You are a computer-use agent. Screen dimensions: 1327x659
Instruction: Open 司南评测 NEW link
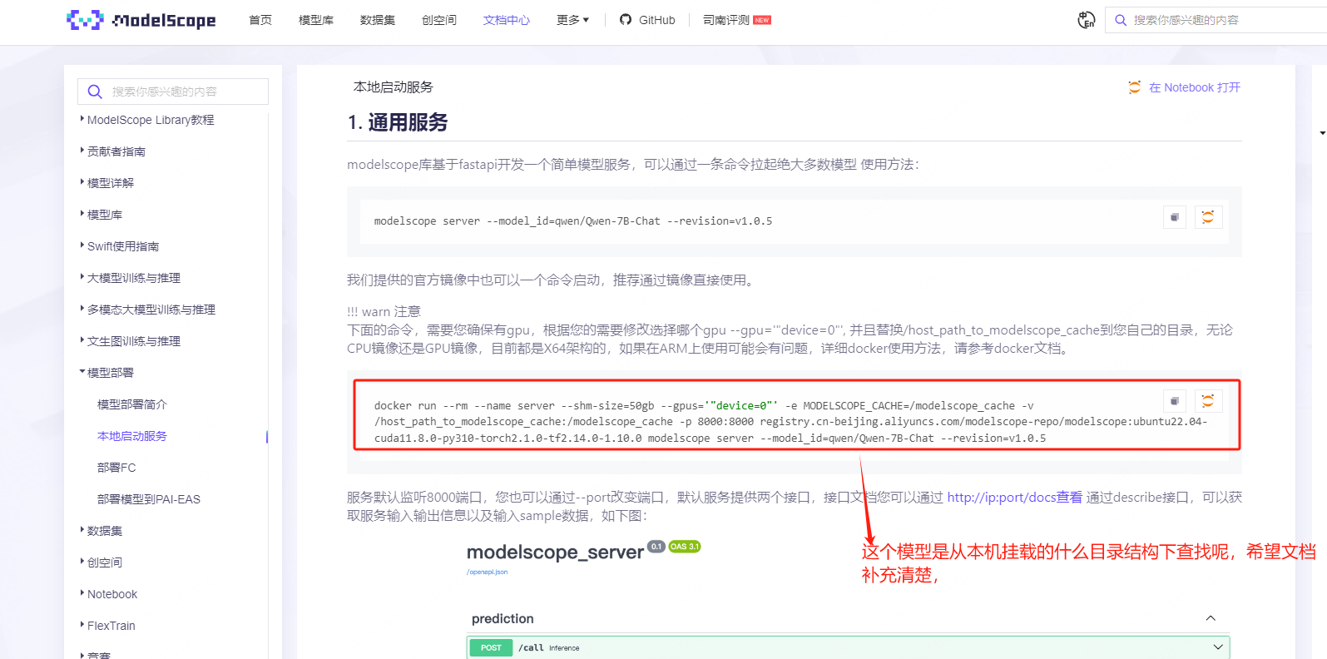pos(736,20)
